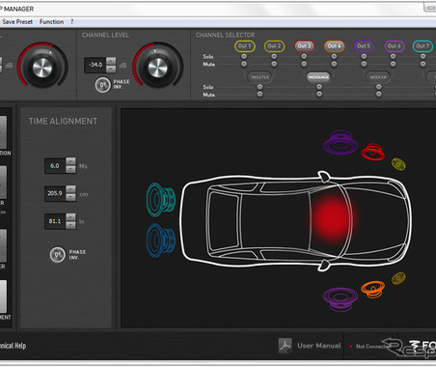Open the User Manual PDF icon

tap(285, 346)
